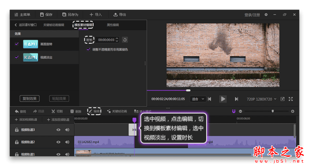
Task: Open 关键帧动画 keyframe animation tool
Action: 117,111
